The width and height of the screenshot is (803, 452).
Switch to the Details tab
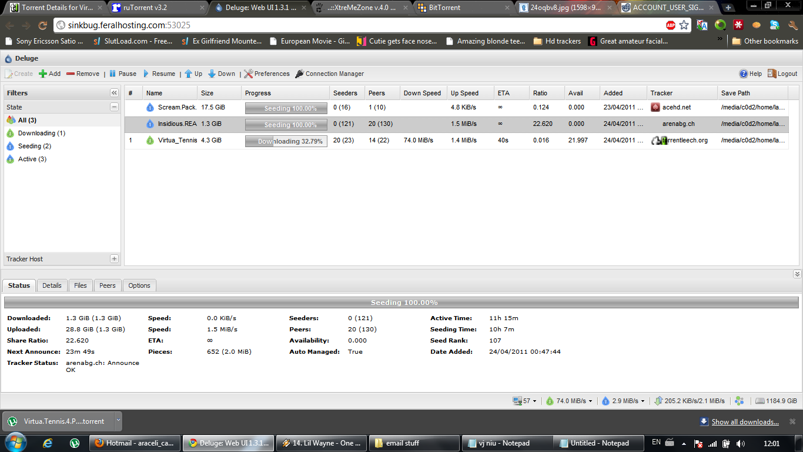52,285
